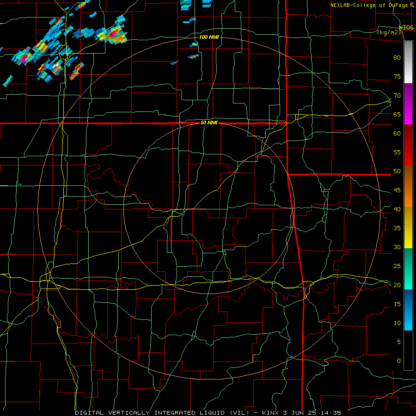The width and height of the screenshot is (416, 416).
Task: Click the 30 scale value
Action: pos(397,247)
